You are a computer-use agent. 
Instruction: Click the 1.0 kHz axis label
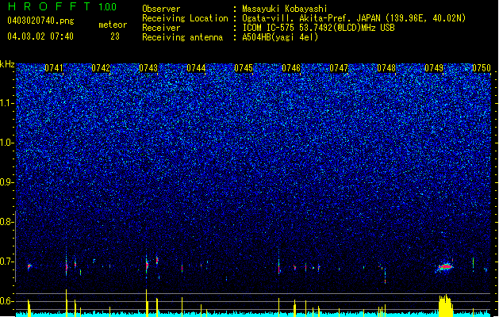6,143
